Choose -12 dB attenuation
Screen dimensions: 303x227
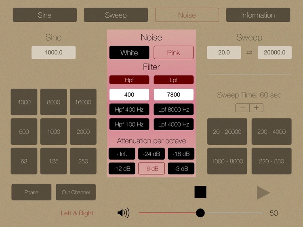coord(122,169)
